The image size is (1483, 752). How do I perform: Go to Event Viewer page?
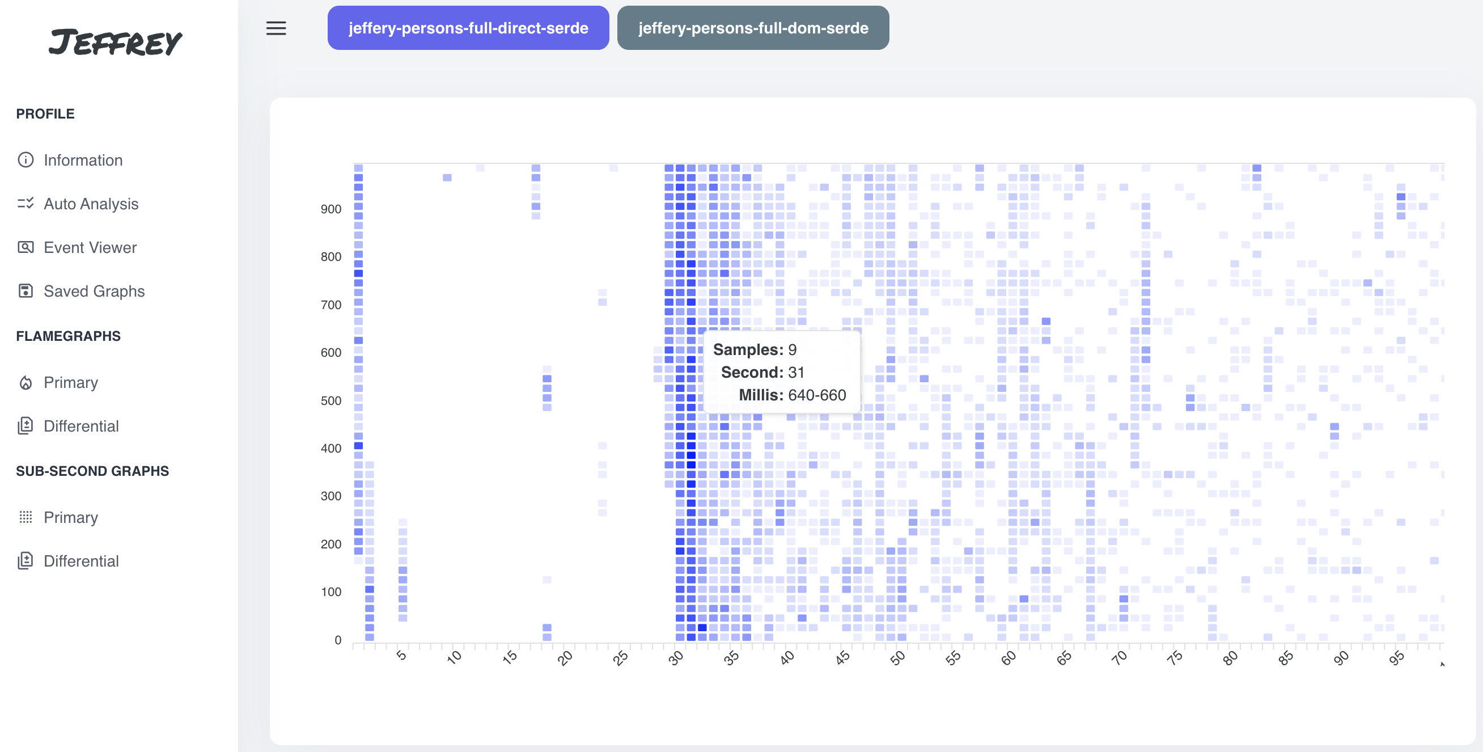(x=90, y=248)
